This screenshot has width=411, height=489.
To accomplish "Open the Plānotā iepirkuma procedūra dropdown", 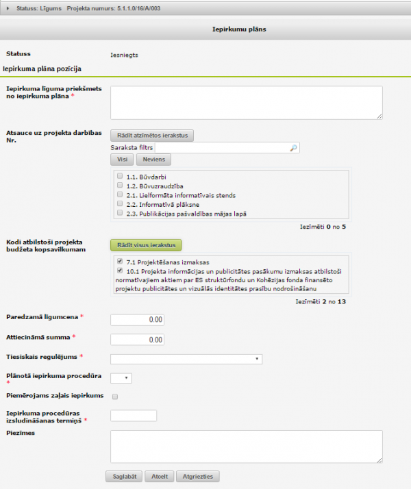I will click(121, 377).
